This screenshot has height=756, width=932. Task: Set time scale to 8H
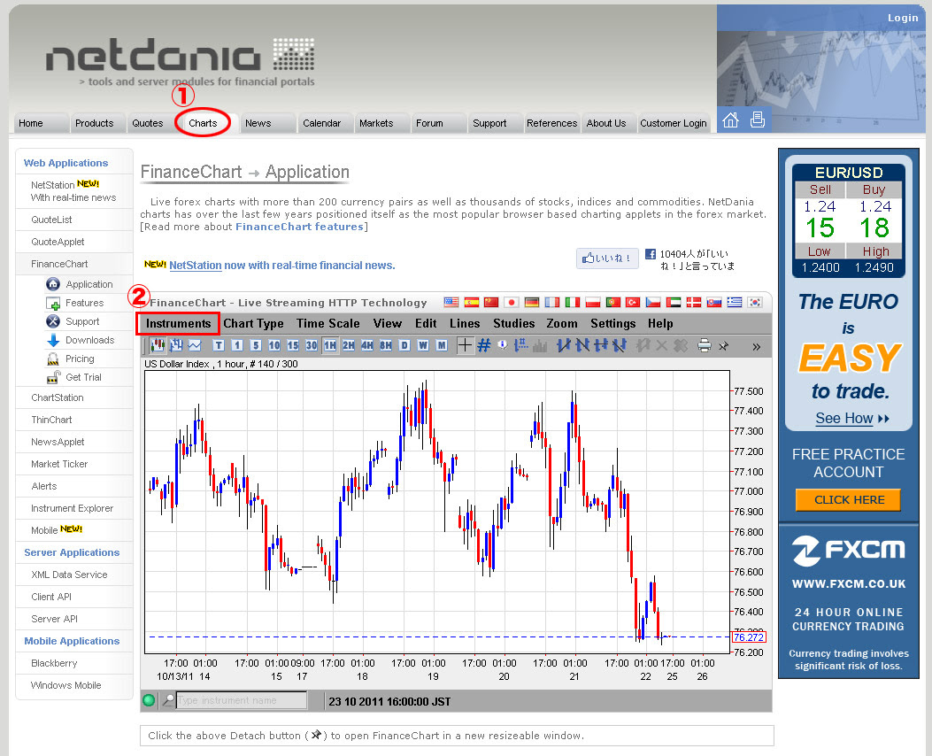pos(386,345)
